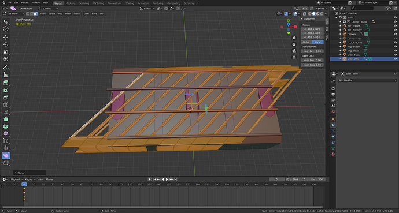Enable vertex select mode
Viewport: 399px width, 213px height.
click(28, 14)
